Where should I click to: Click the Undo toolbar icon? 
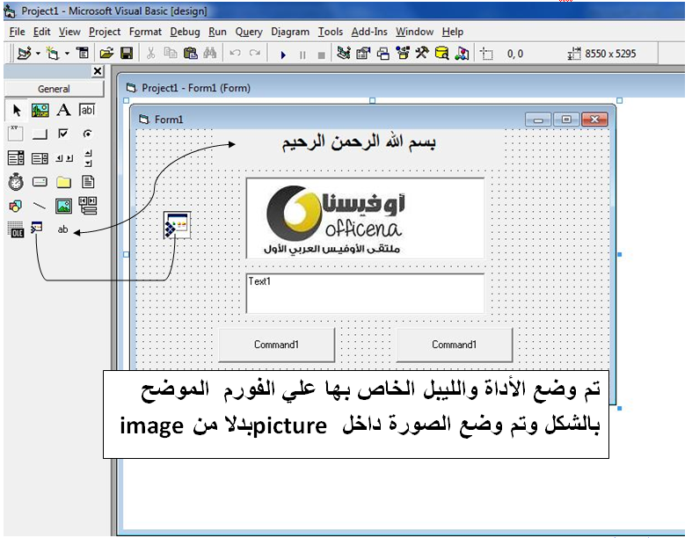coord(235,54)
